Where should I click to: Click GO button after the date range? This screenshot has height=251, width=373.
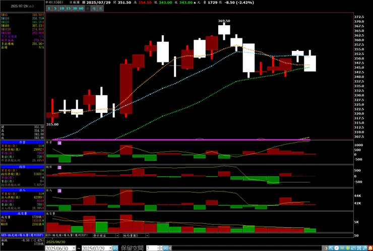115,248
